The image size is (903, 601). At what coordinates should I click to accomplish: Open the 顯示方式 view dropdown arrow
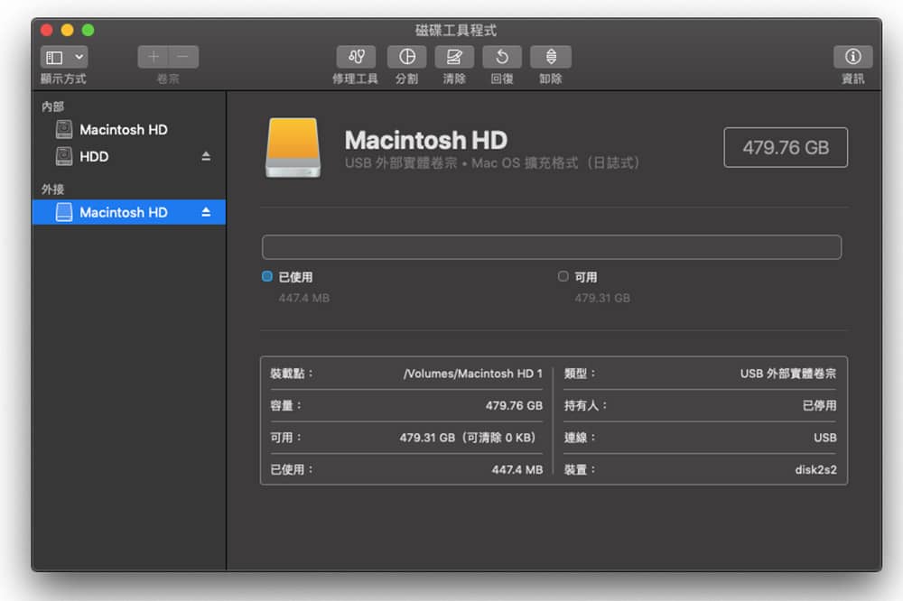pos(79,58)
